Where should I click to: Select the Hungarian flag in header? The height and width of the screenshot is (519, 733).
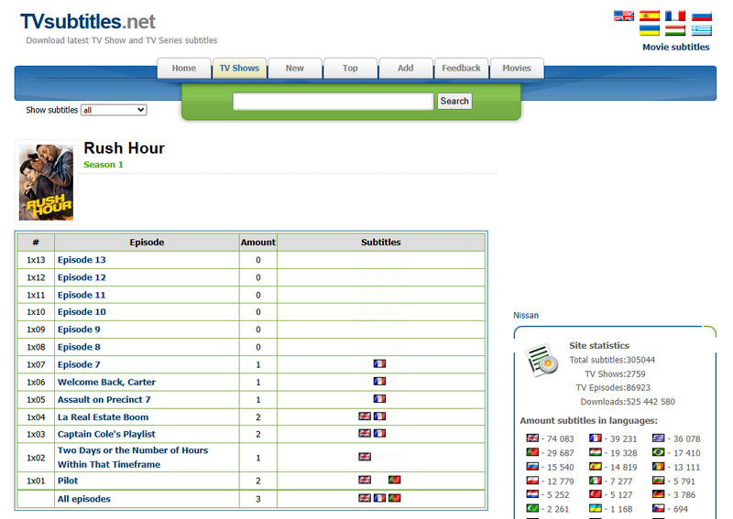click(x=675, y=30)
